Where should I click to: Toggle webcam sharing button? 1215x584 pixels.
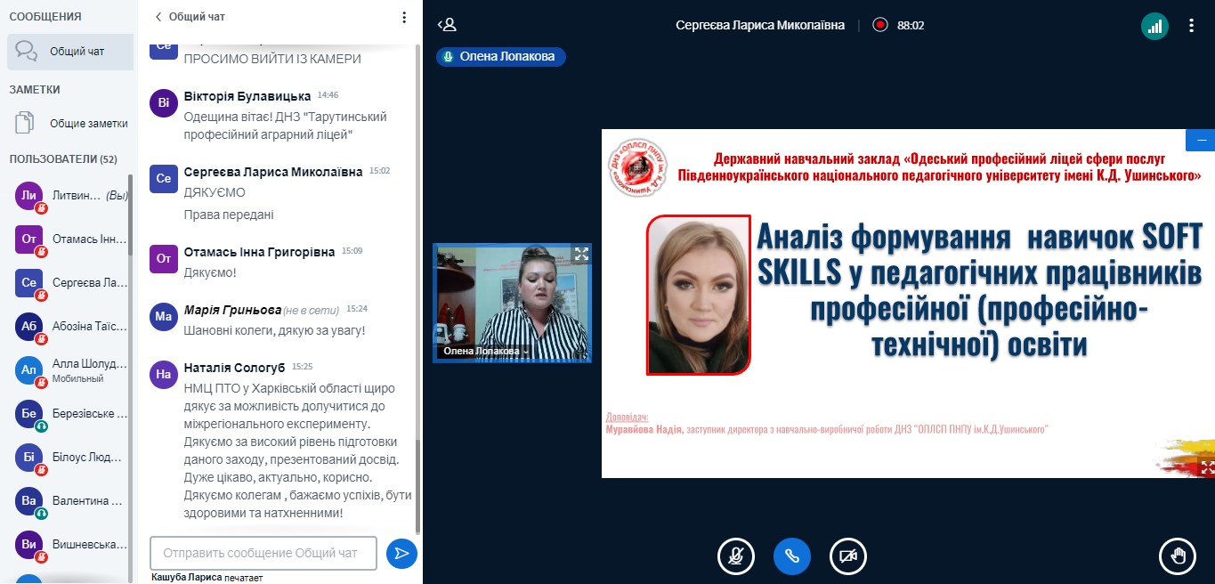pyautogui.click(x=848, y=556)
